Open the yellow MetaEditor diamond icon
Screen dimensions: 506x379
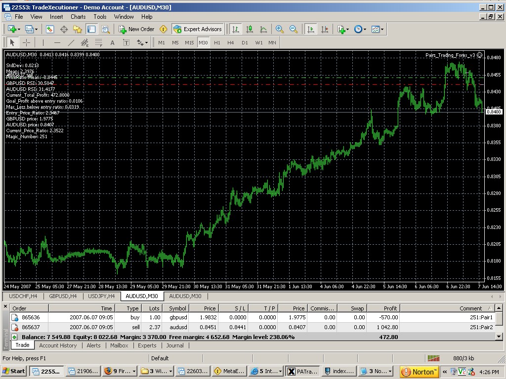[164, 29]
